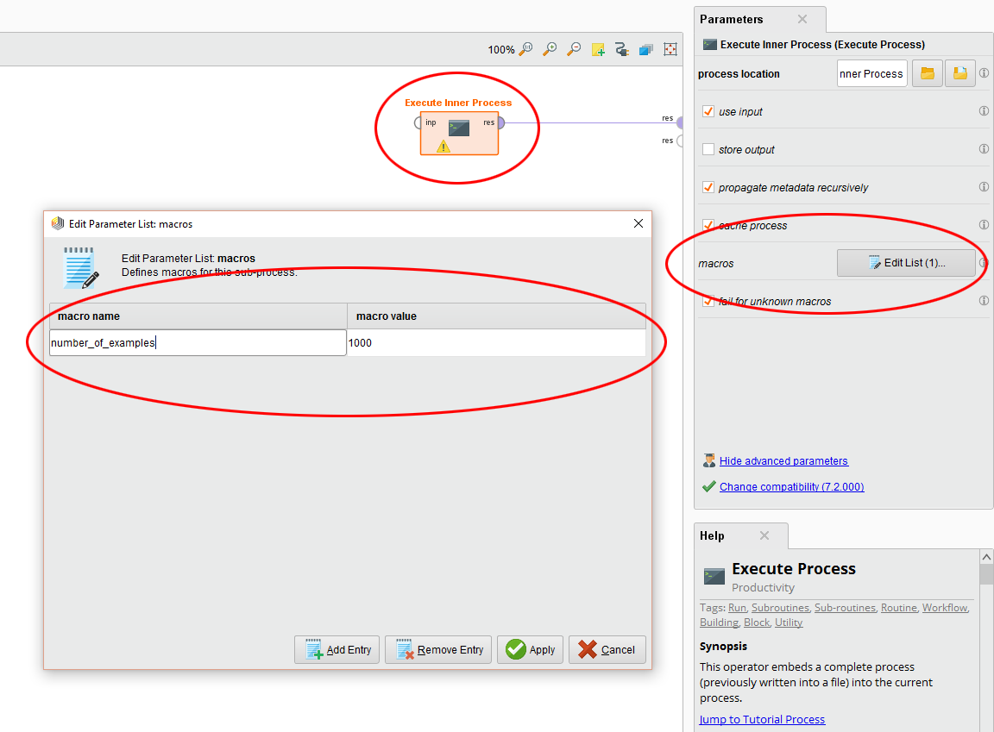The height and width of the screenshot is (732, 994).
Task: Disable propagate metadata recursively
Action: coord(708,187)
